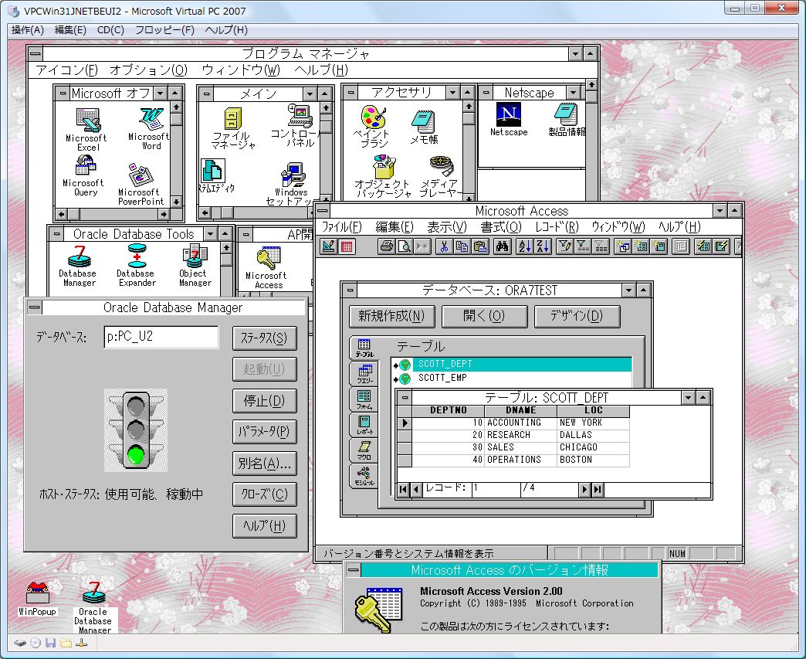Click the デザイン(D) button in ORA7TEST window
806x659 pixels.
(x=577, y=316)
